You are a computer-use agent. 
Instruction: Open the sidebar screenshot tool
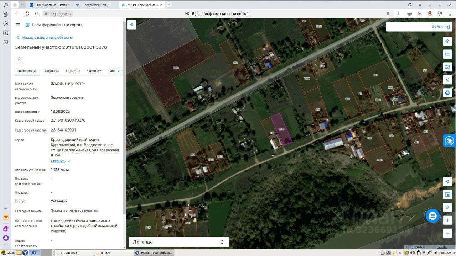click(6, 42)
